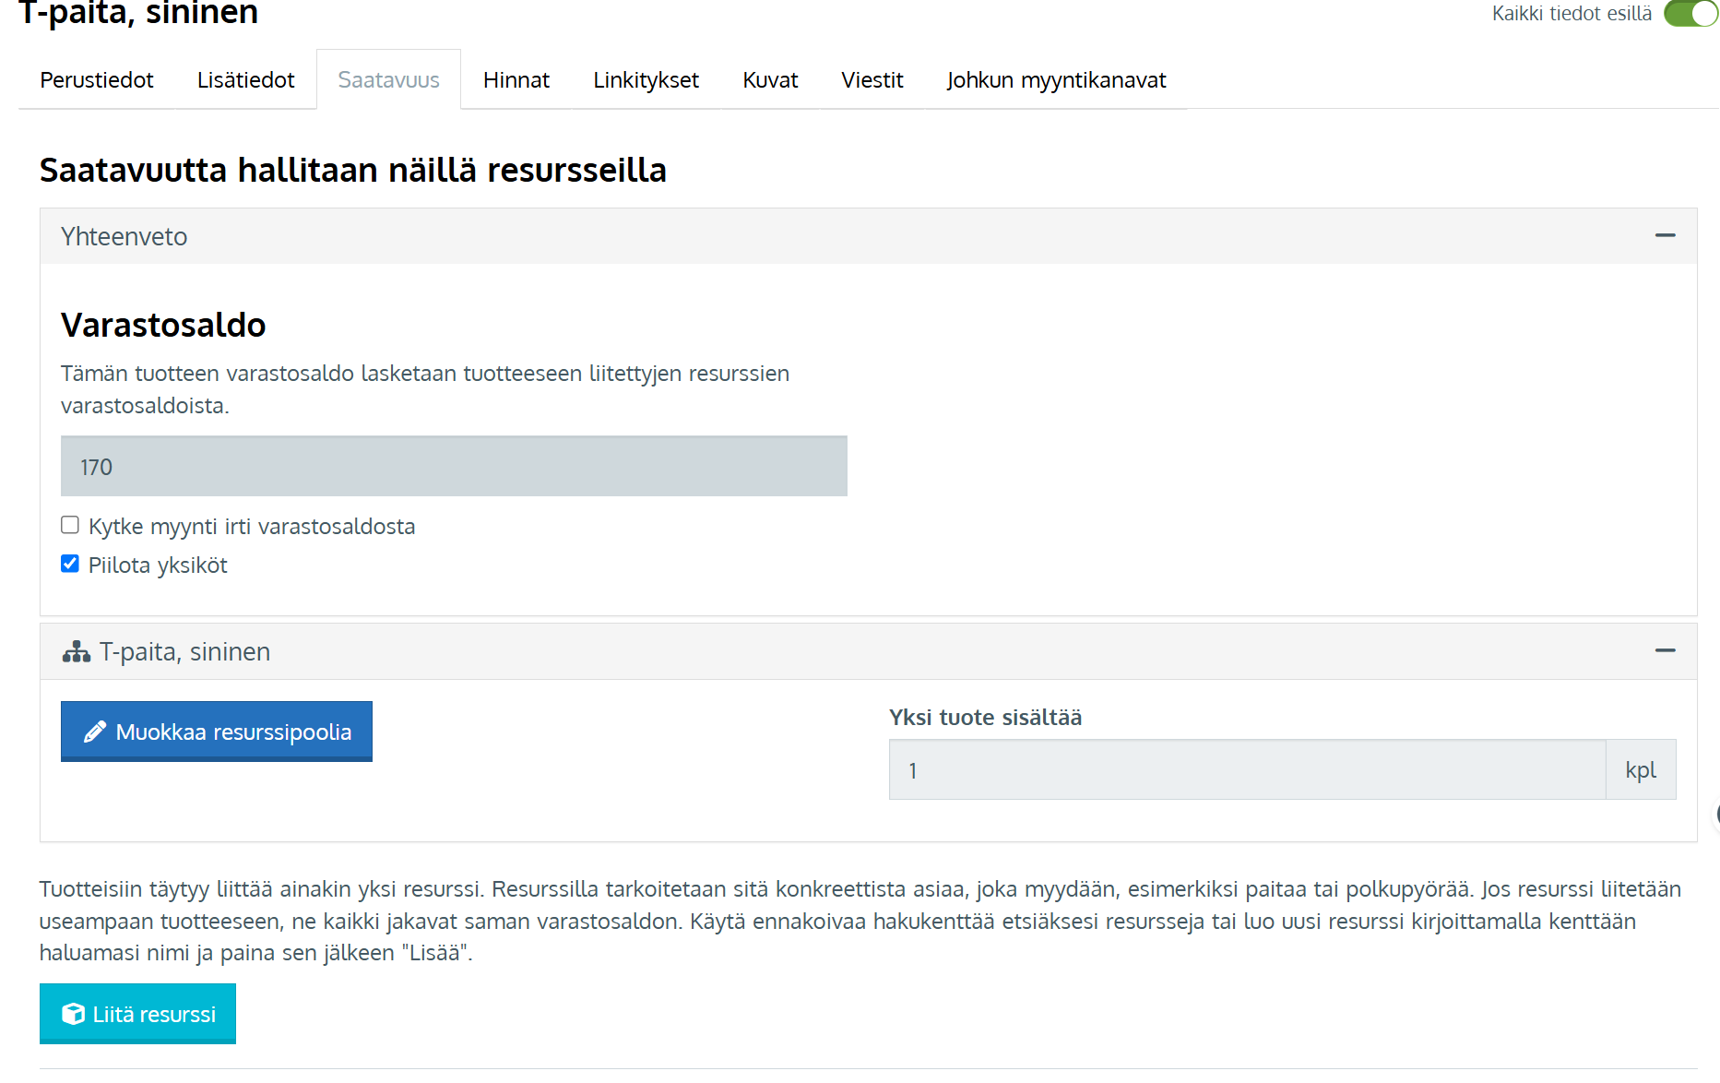Collapse the T-paita, sininen resource panel
Screen dimensions: 1720x1083
click(x=1665, y=651)
